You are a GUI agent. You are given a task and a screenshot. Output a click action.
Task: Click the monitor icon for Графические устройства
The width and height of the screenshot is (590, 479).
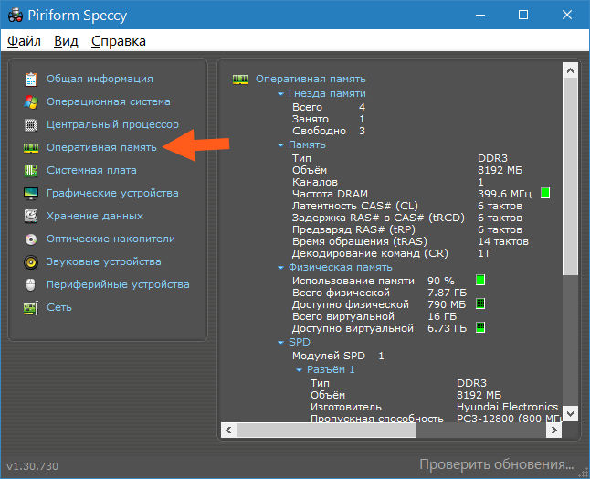31,194
